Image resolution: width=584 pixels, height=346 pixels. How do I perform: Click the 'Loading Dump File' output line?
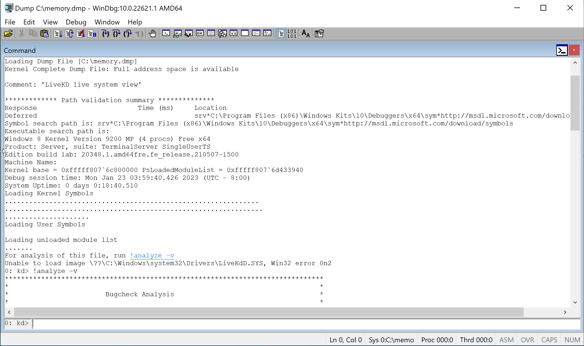coord(71,61)
